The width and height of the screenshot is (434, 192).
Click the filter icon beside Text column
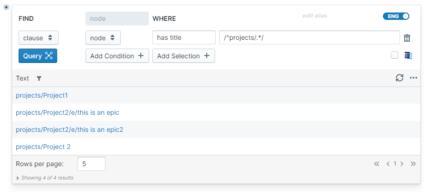pyautogui.click(x=39, y=79)
